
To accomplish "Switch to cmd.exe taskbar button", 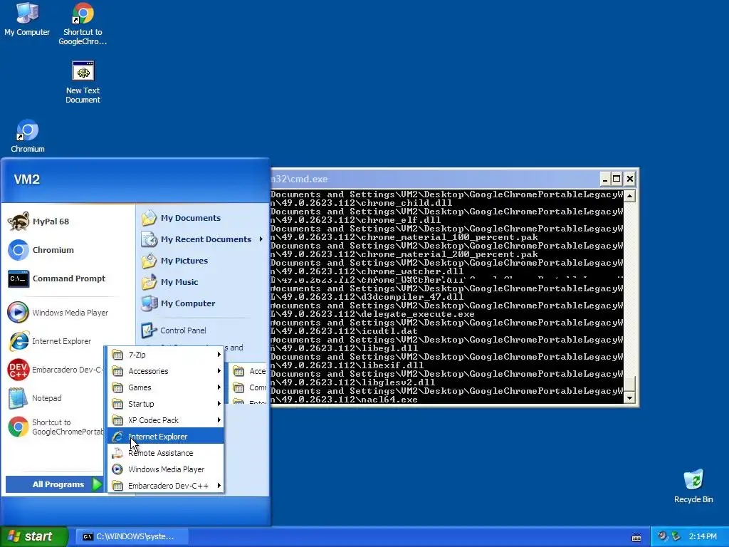I will [x=132, y=536].
